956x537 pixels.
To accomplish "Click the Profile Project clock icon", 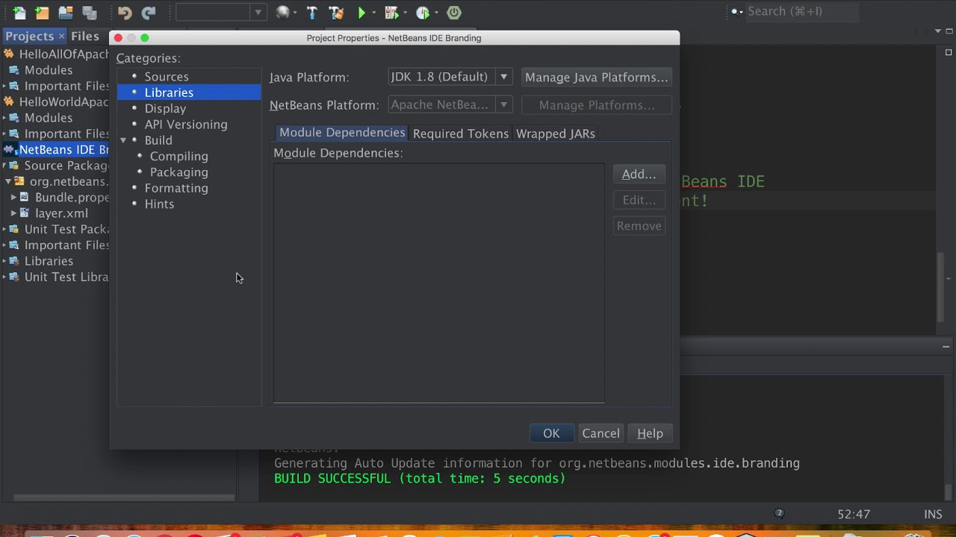I will [x=423, y=13].
